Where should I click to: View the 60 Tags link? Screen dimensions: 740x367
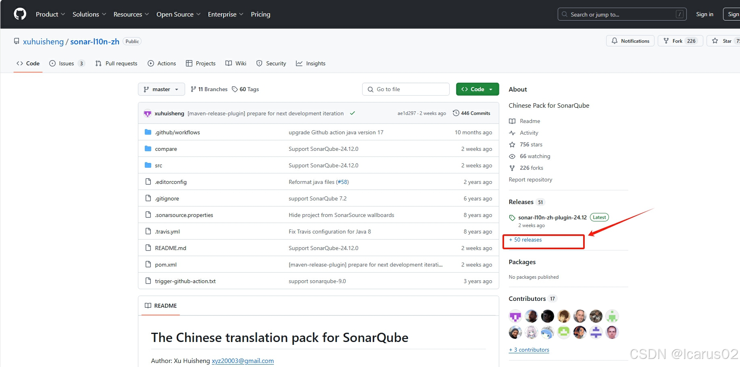pos(245,89)
